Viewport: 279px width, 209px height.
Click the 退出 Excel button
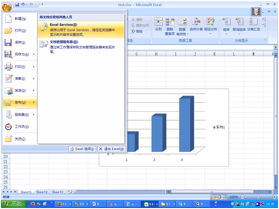point(111,149)
